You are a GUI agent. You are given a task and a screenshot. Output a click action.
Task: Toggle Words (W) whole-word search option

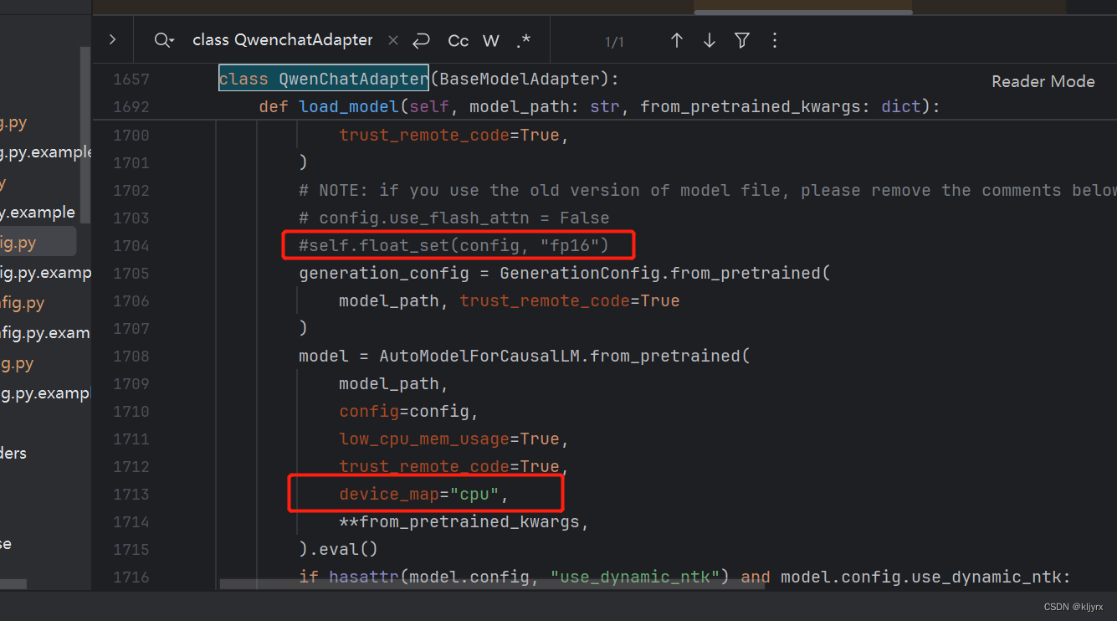click(491, 41)
